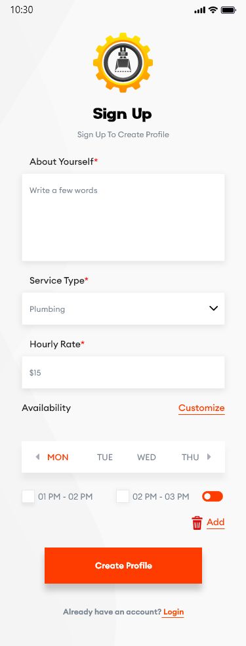Expand the Service Type dropdown arrow

pos(213,308)
